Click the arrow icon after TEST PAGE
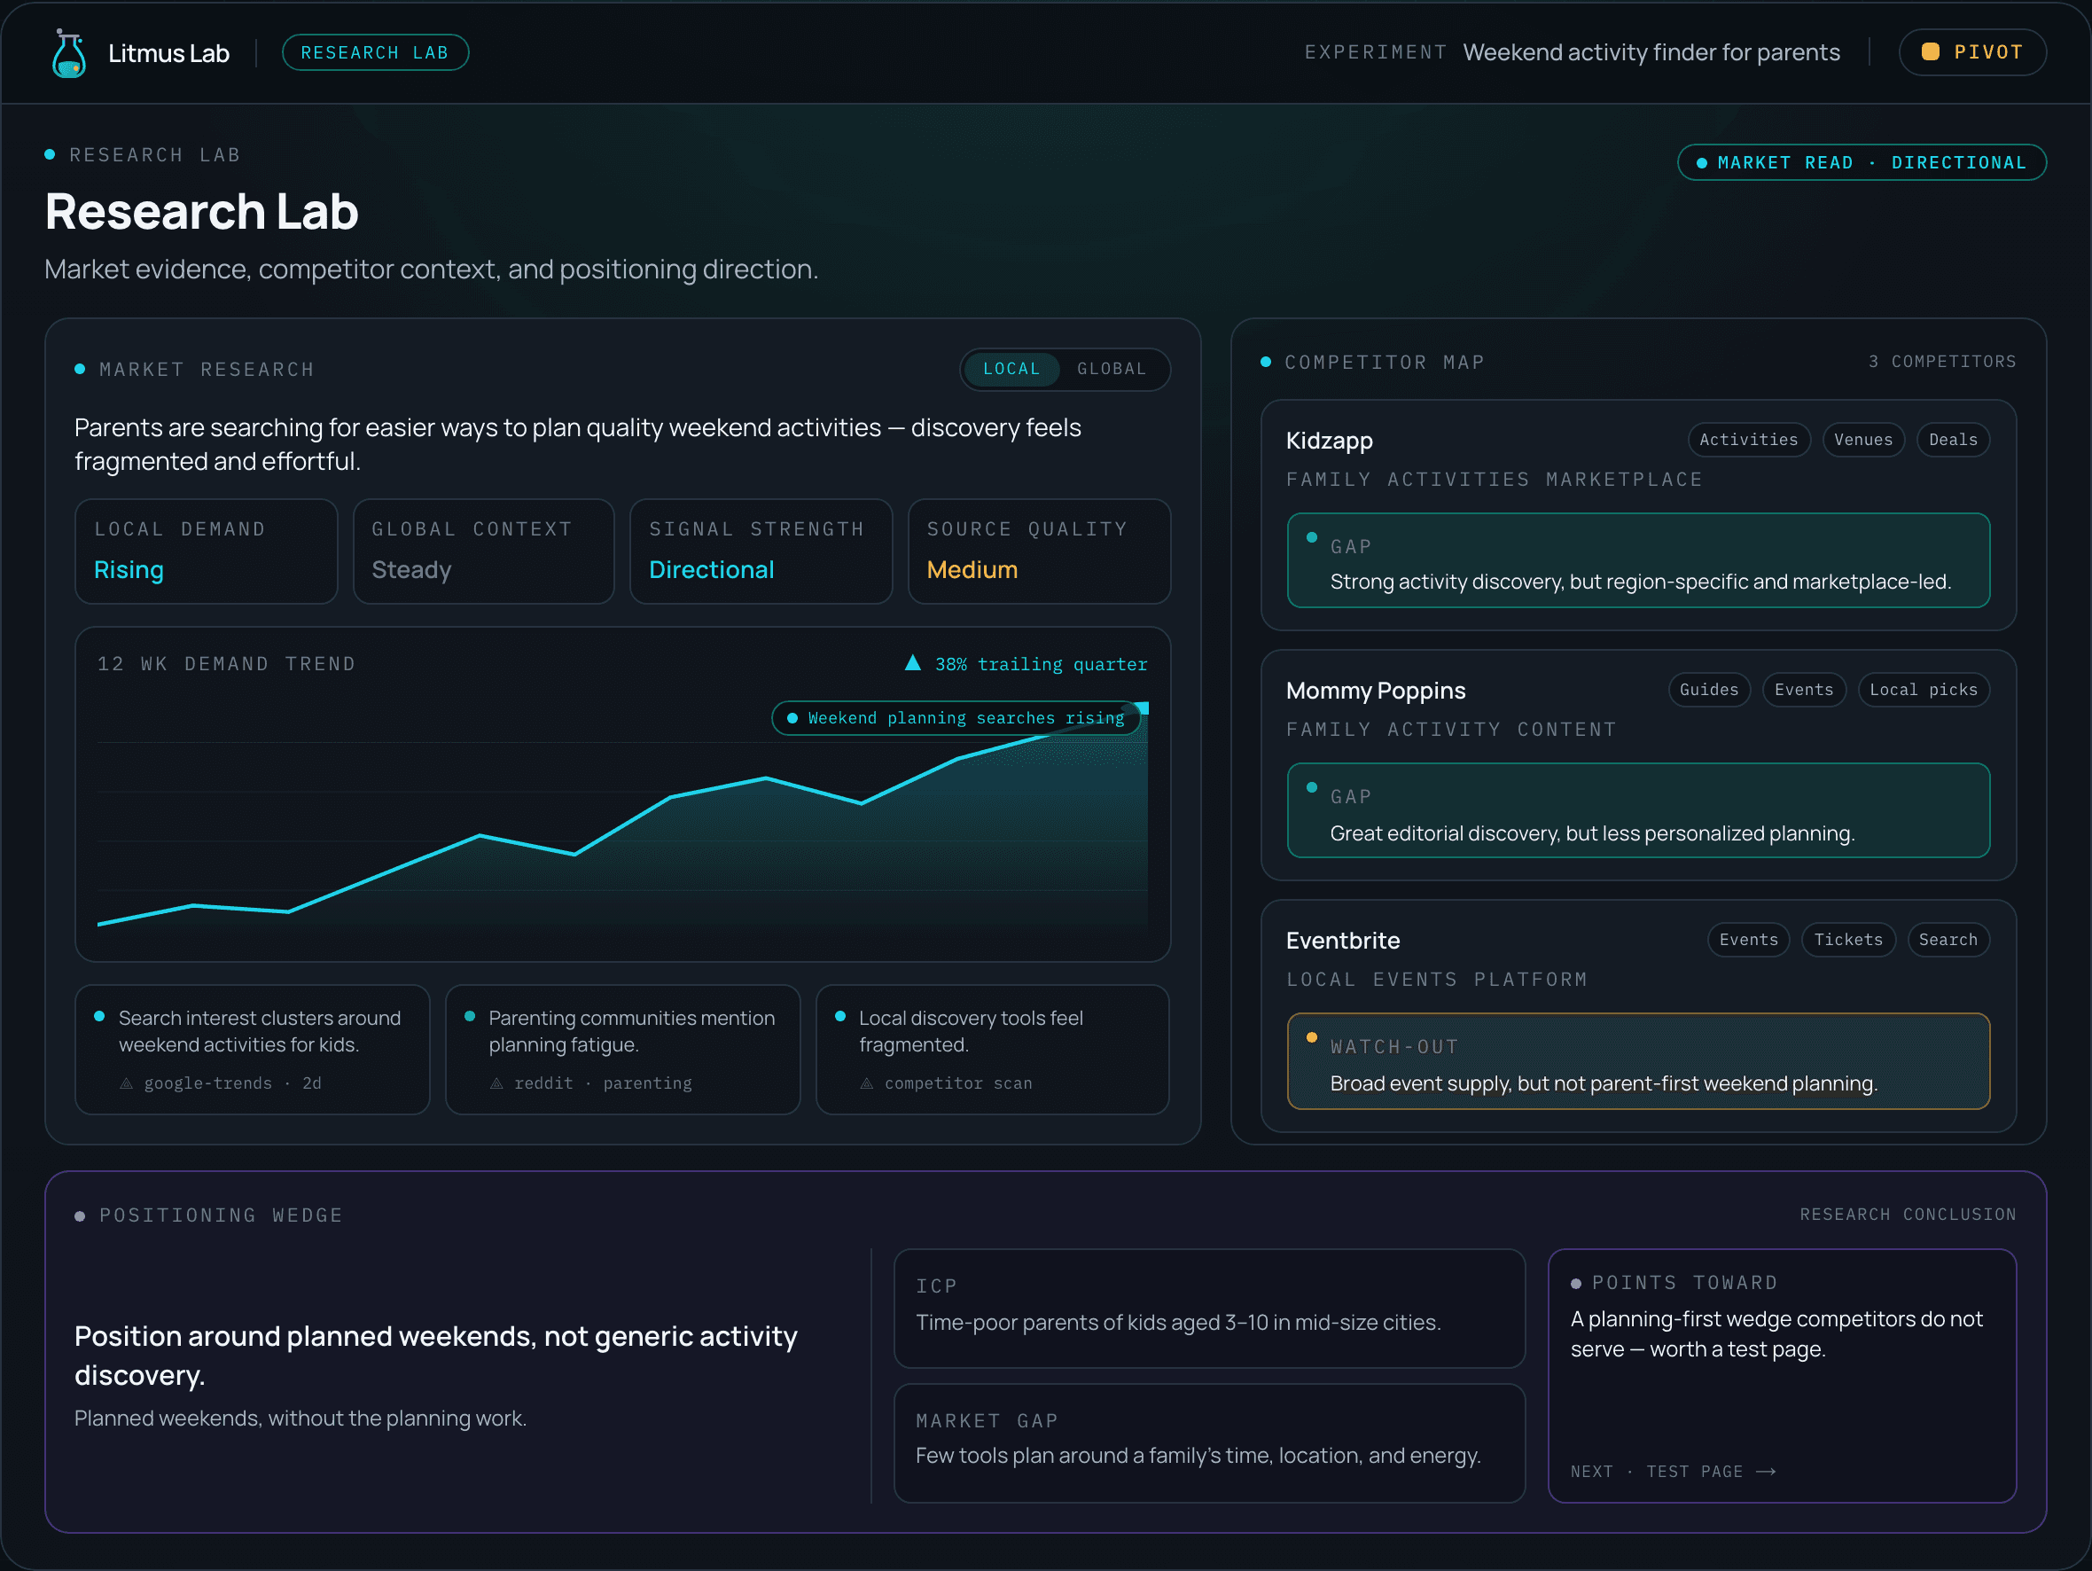The width and height of the screenshot is (2092, 1571). coord(1766,1472)
